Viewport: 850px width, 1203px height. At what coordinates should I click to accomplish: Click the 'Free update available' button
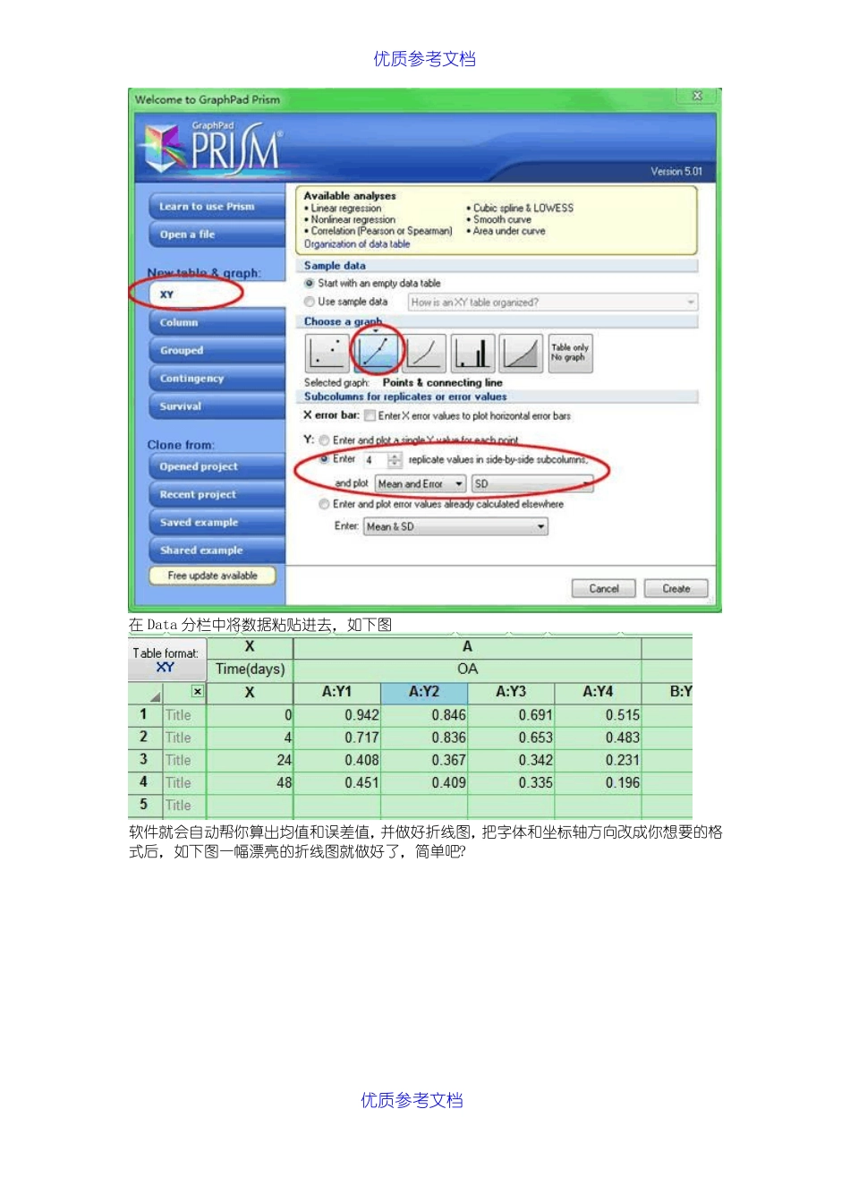(212, 576)
